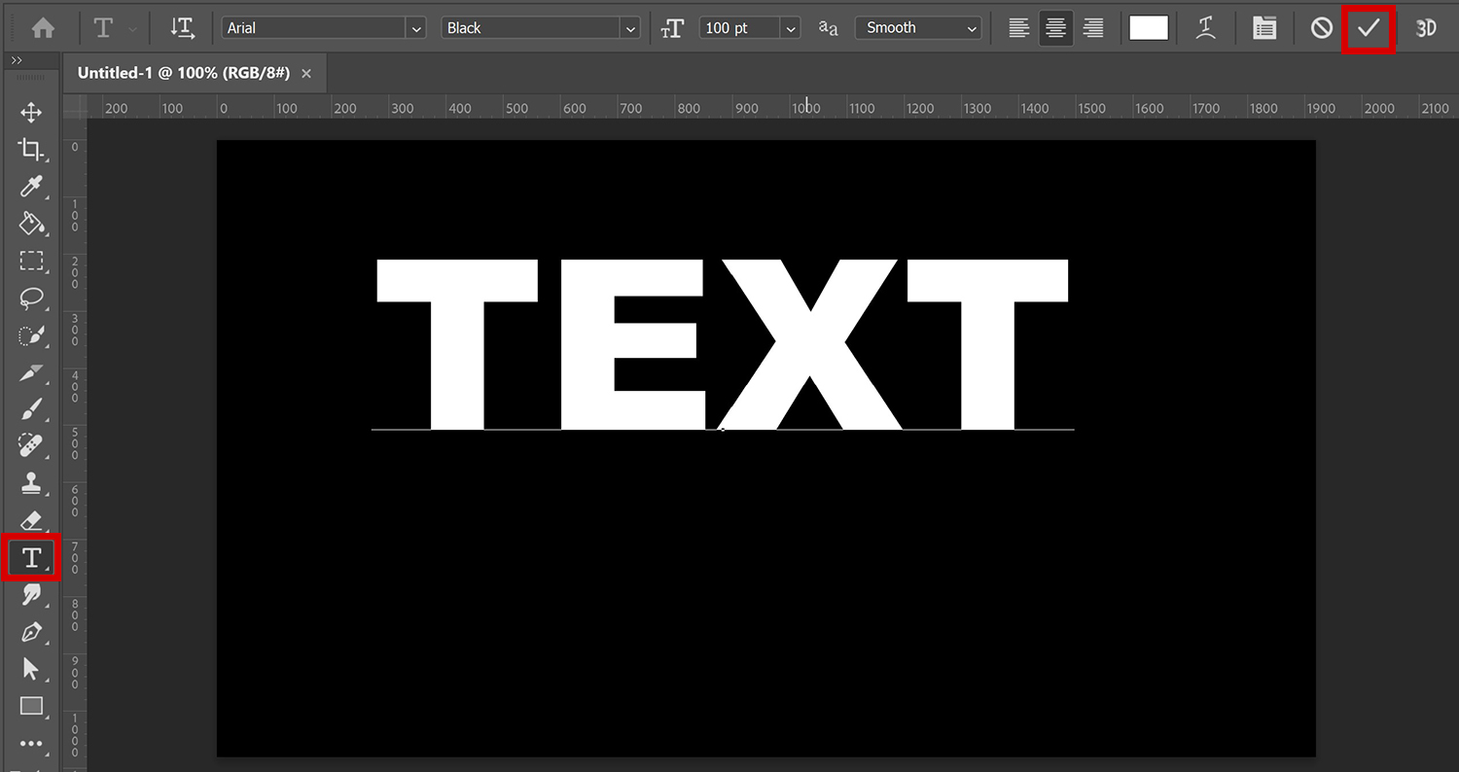Select the Crop tool
The width and height of the screenshot is (1459, 772).
tap(32, 150)
